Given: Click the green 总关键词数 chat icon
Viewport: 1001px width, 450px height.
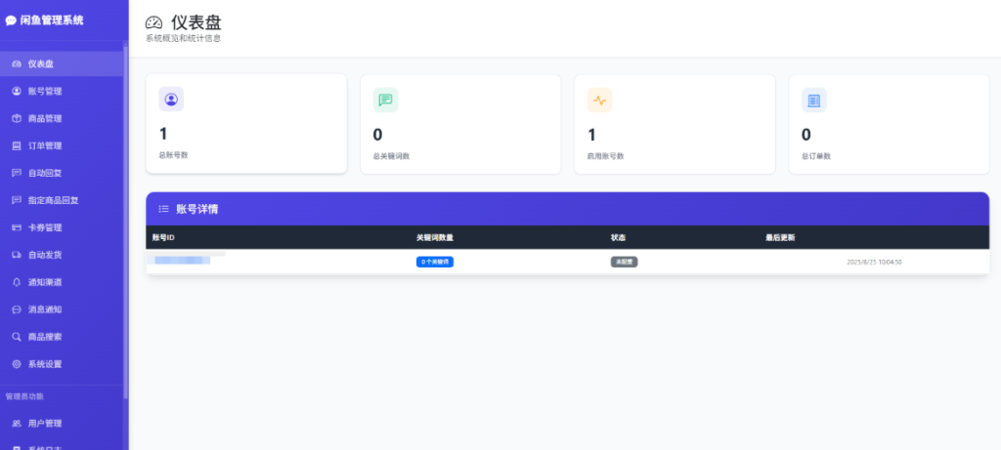Looking at the screenshot, I should coord(385,100).
